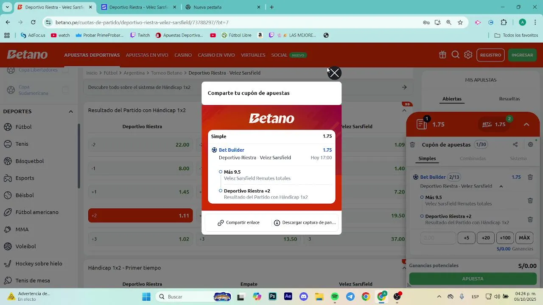Add +100 to stake
Screen dimensions: 543x305
pos(505,238)
